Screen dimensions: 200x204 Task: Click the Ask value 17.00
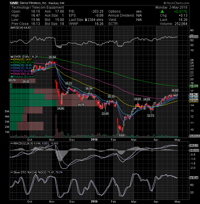[x=59, y=11]
